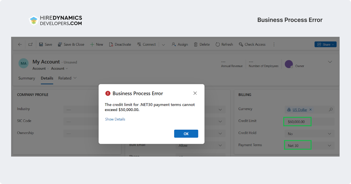Refresh the record form

[x=224, y=44]
